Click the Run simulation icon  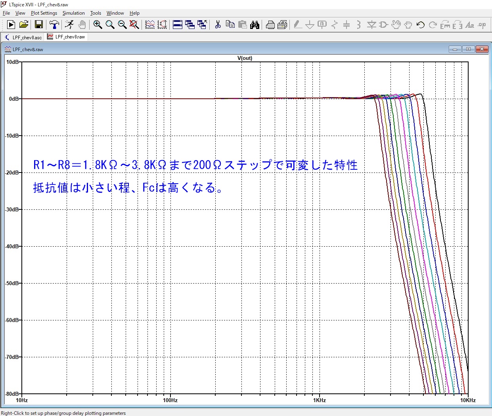coord(11,25)
